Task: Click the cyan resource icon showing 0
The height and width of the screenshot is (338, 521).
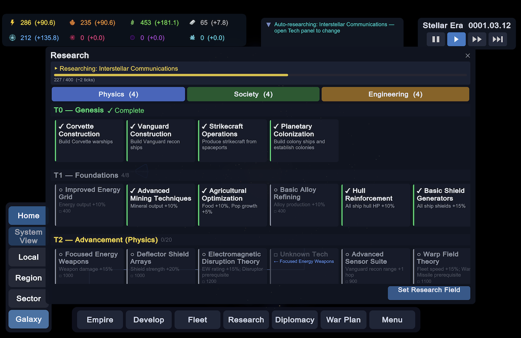Action: tap(193, 38)
